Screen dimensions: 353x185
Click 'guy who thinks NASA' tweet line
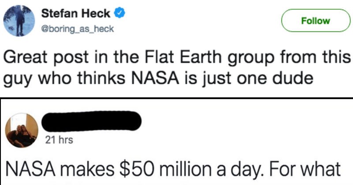(x=91, y=78)
